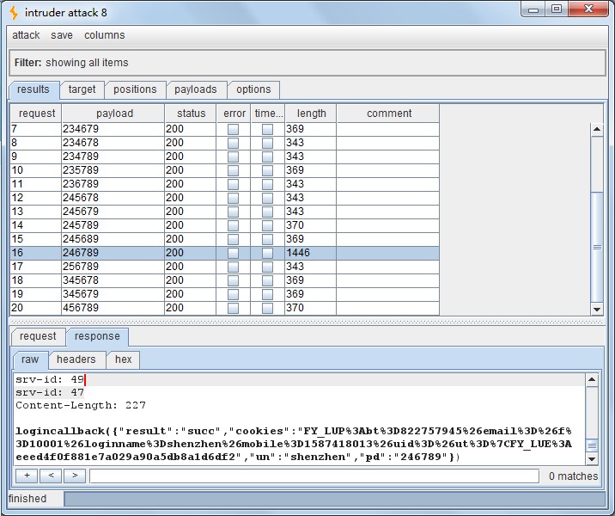Screen dimensions: 615x516
Task: Sort by the time... column header
Action: pos(268,114)
